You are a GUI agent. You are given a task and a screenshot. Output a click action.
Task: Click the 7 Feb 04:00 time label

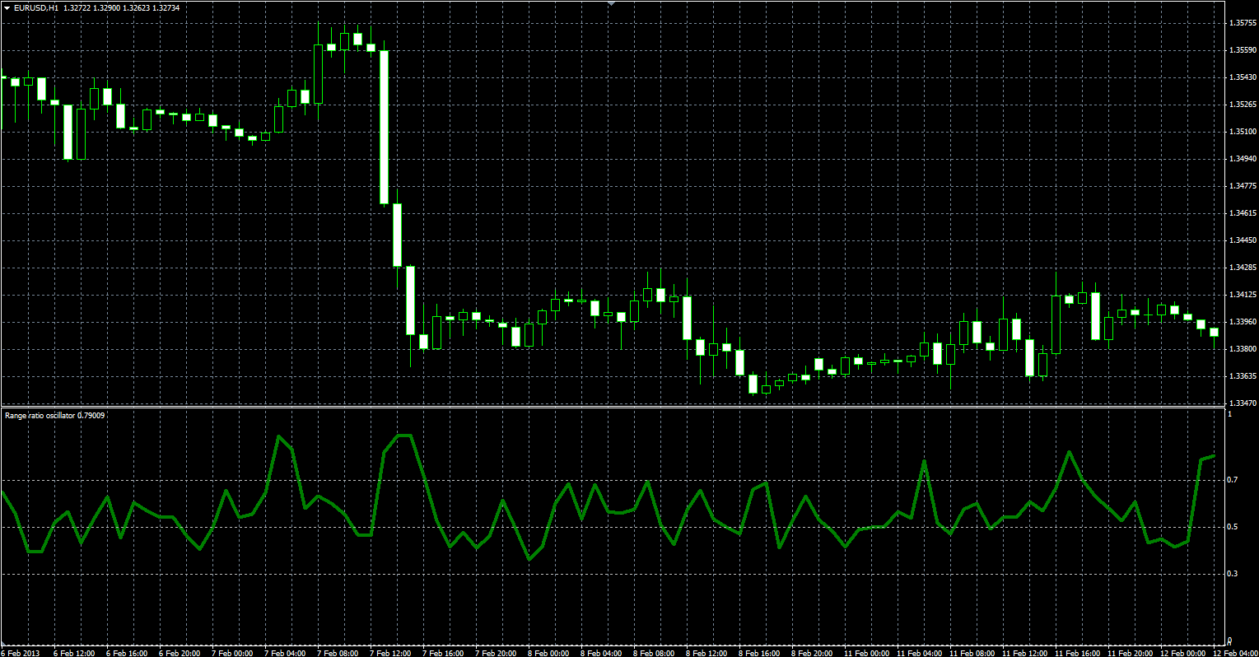(x=284, y=653)
